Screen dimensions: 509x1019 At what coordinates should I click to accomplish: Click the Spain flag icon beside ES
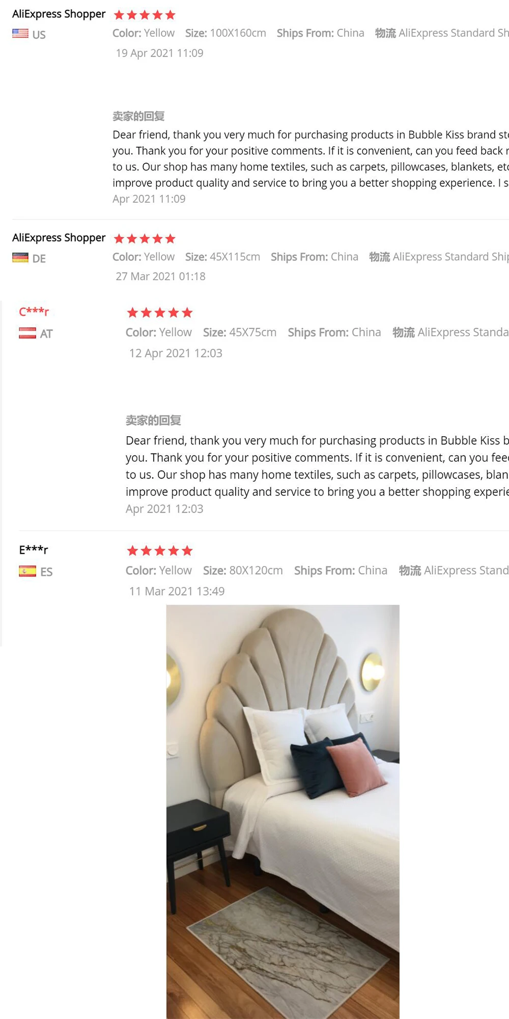coord(27,571)
